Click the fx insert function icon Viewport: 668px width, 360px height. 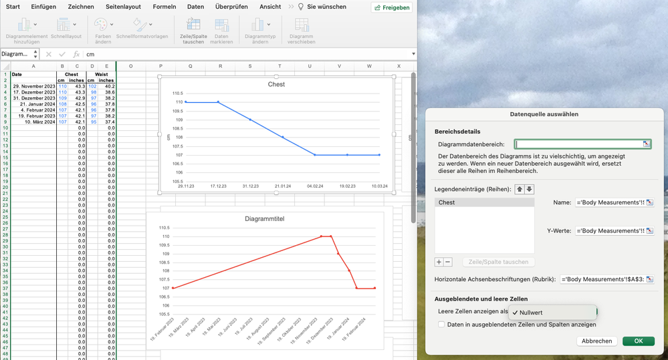(x=76, y=54)
